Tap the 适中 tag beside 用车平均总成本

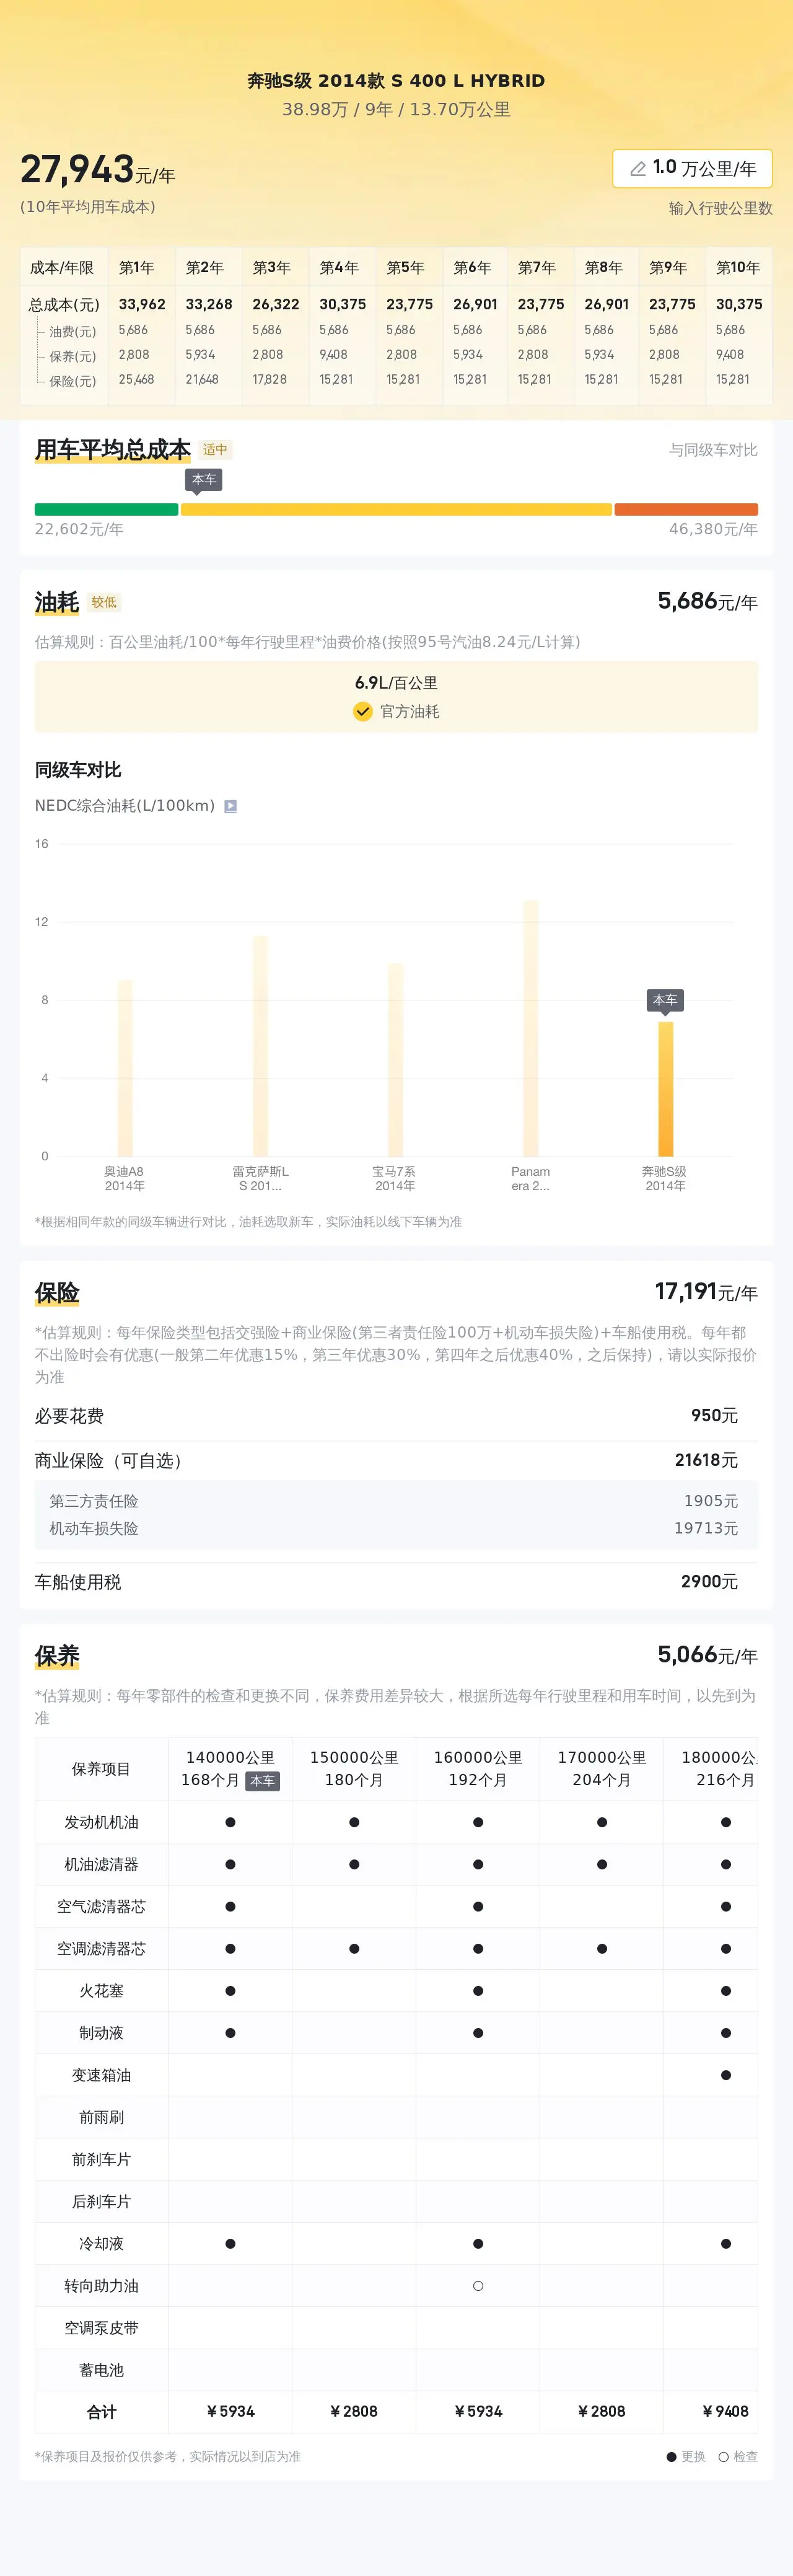coord(215,450)
